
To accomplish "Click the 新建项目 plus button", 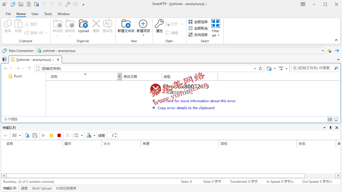I will click(x=143, y=28).
